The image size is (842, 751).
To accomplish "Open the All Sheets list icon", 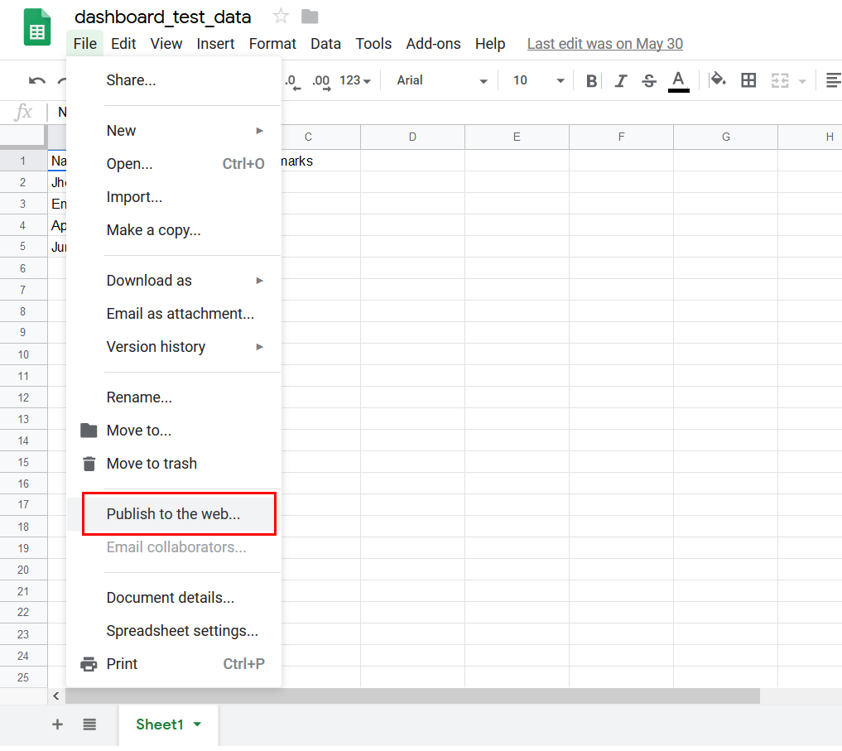I will [x=89, y=725].
